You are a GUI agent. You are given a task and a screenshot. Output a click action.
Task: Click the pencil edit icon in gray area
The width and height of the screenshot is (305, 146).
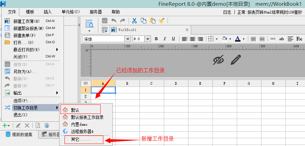236,60
